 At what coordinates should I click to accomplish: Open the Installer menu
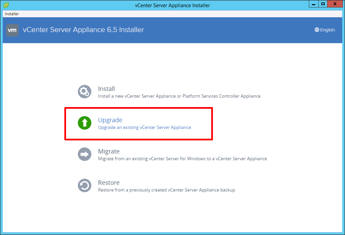[x=12, y=14]
